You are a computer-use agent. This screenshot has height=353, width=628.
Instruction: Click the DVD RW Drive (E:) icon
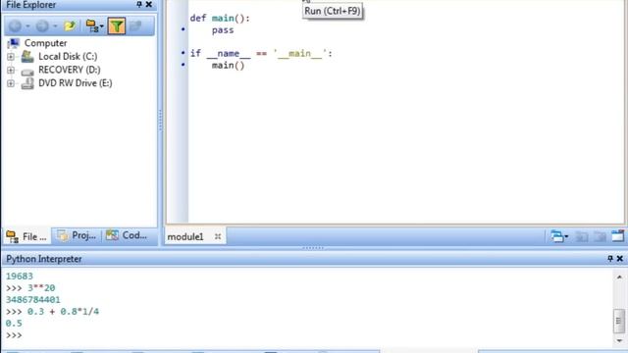[27, 83]
